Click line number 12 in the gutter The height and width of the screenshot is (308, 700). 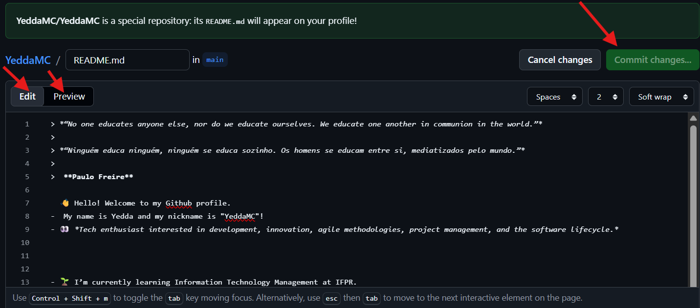click(x=25, y=269)
